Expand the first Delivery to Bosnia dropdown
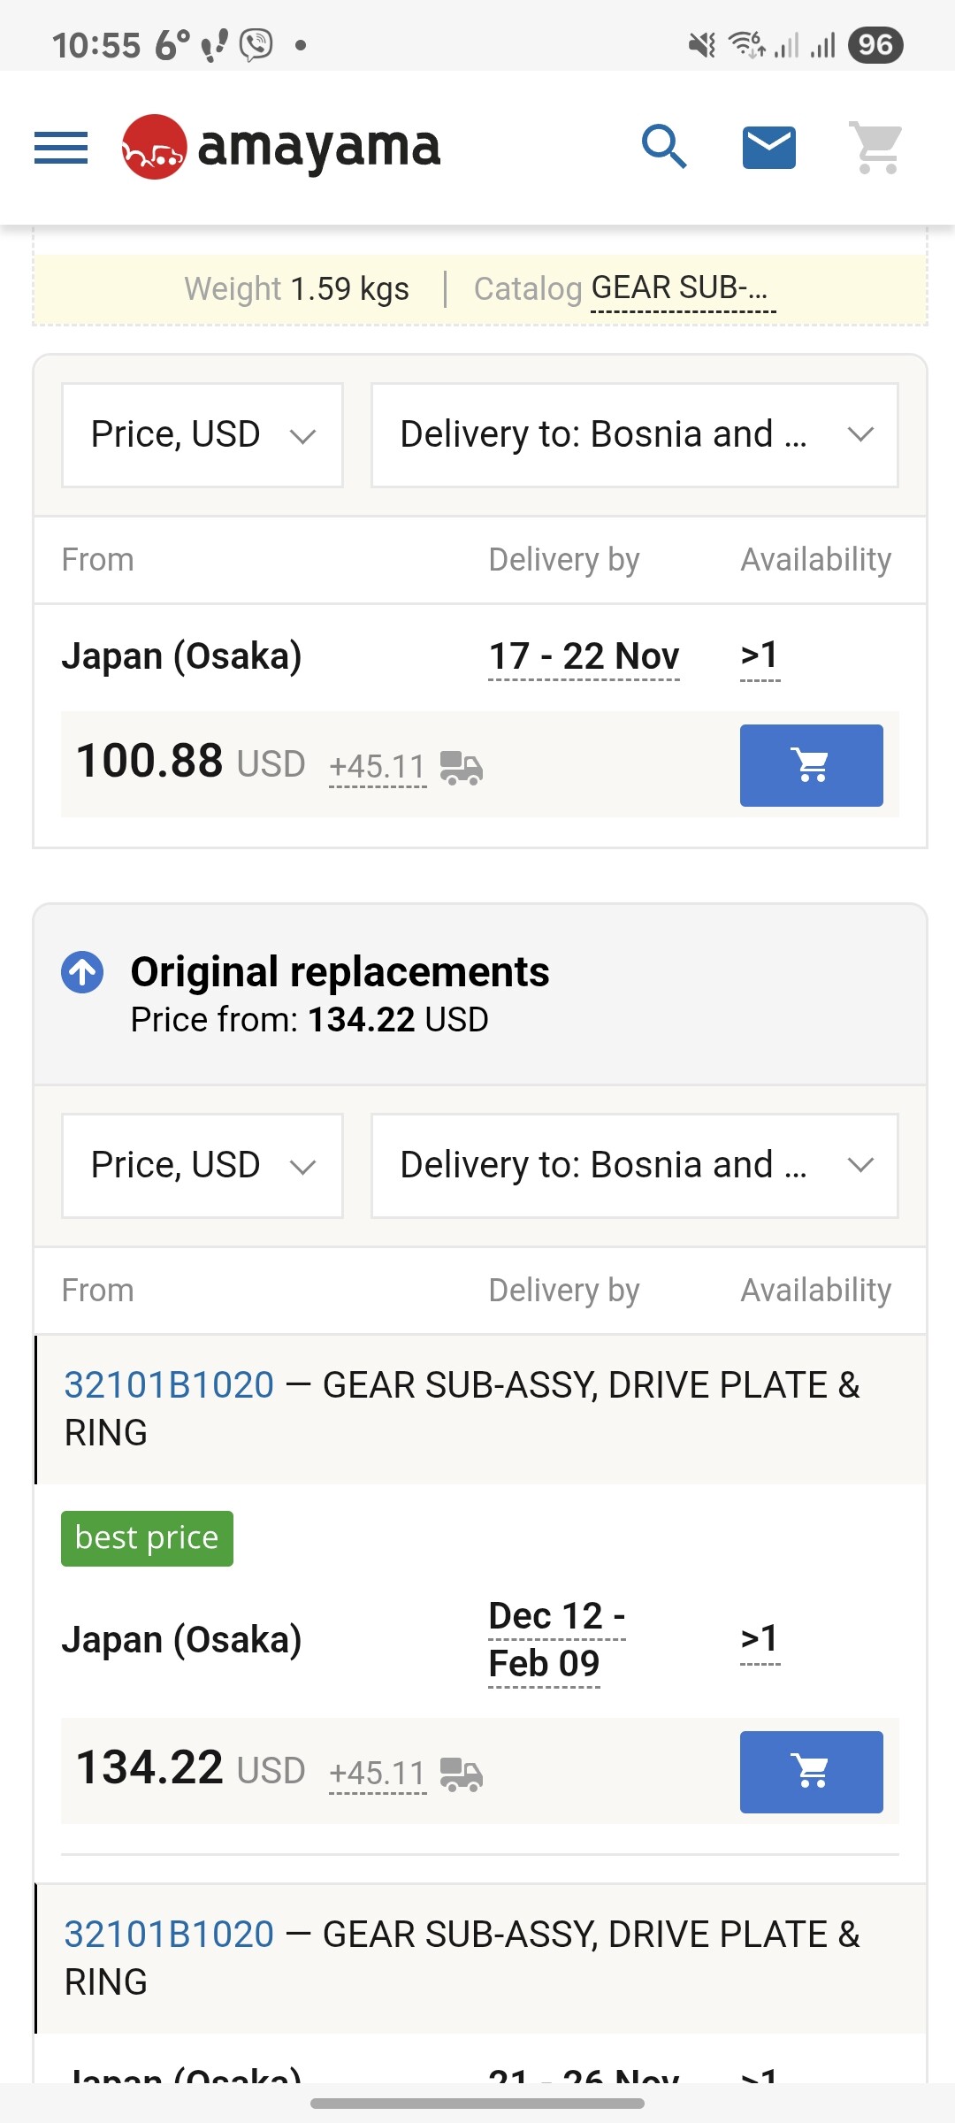955x2123 pixels. (x=634, y=435)
